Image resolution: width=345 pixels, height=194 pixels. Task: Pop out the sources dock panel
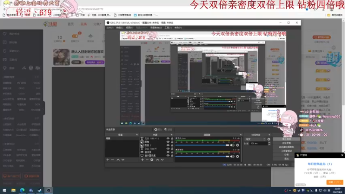coord(171,135)
